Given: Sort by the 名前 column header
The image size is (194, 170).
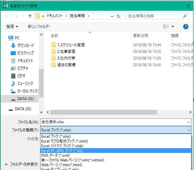Looking at the screenshot, I should [54, 36].
